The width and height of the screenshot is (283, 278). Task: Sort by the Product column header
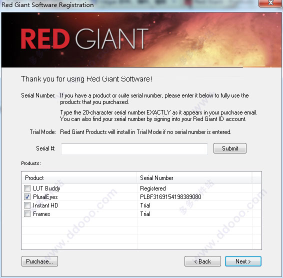click(79, 178)
